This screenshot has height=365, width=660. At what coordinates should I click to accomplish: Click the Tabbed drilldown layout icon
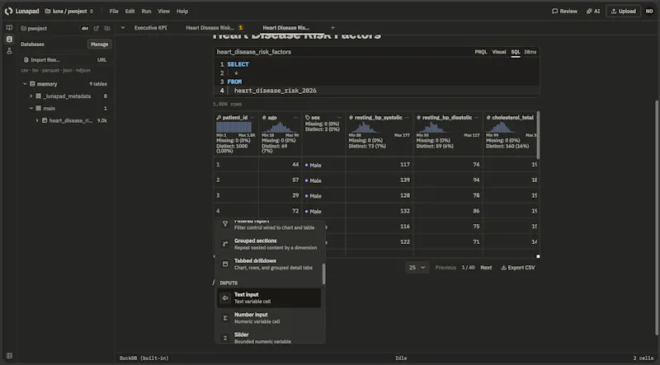coord(225,264)
